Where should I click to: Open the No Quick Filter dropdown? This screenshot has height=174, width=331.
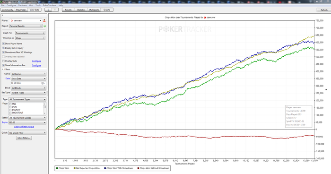coord(27,133)
